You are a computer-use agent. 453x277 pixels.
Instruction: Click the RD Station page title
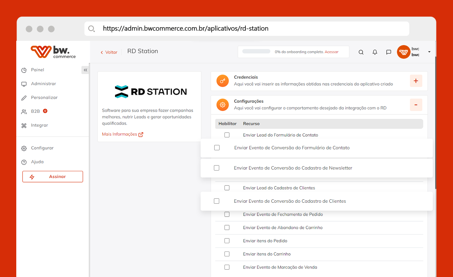[x=143, y=51]
